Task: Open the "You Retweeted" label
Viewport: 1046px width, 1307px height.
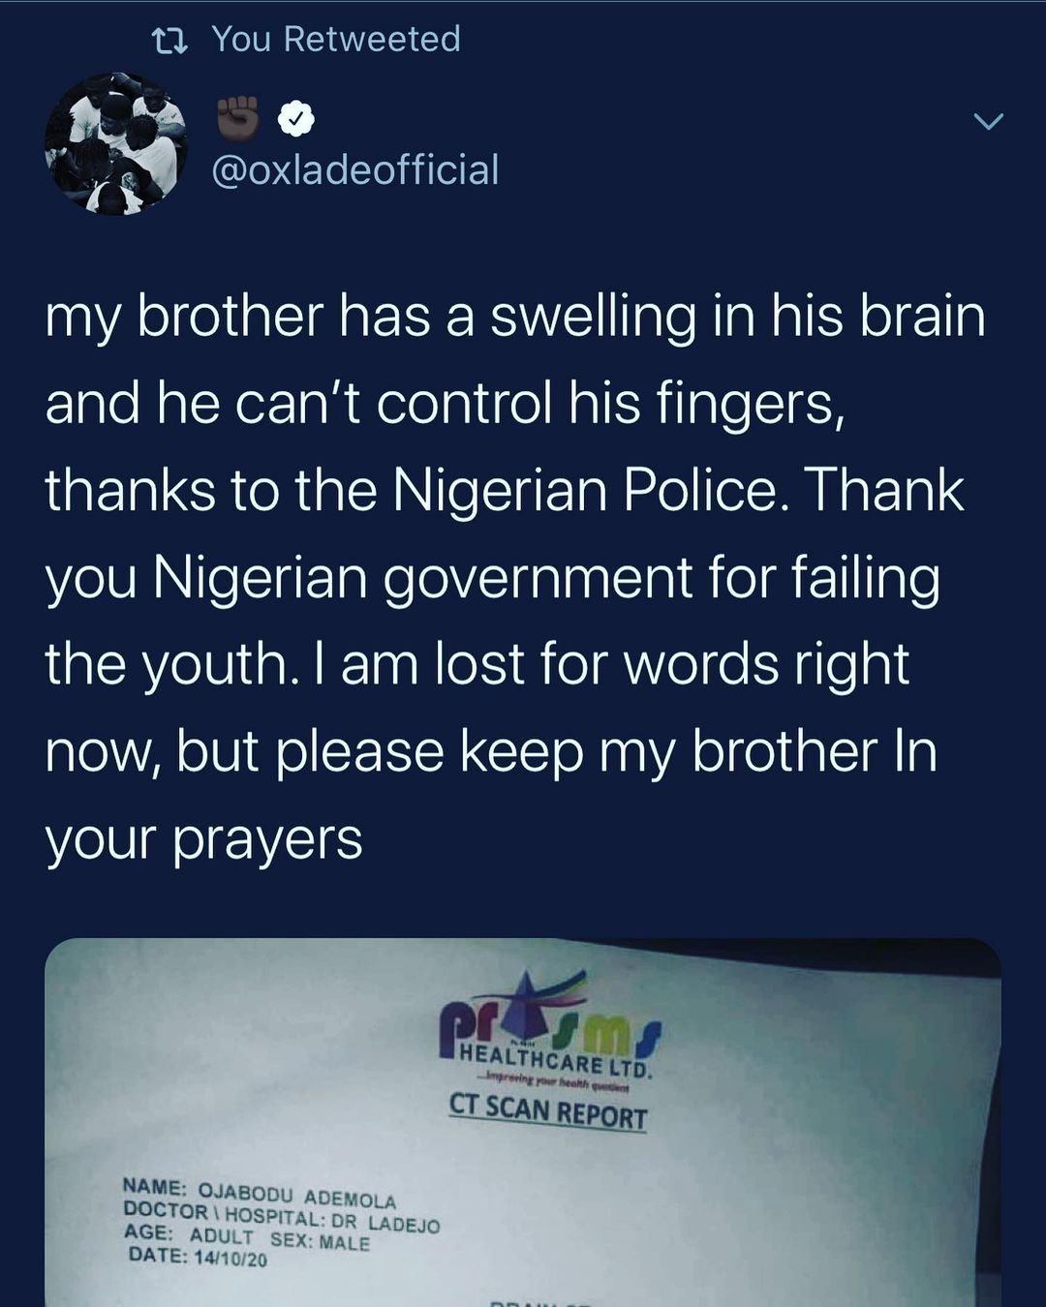Action: click(x=336, y=39)
